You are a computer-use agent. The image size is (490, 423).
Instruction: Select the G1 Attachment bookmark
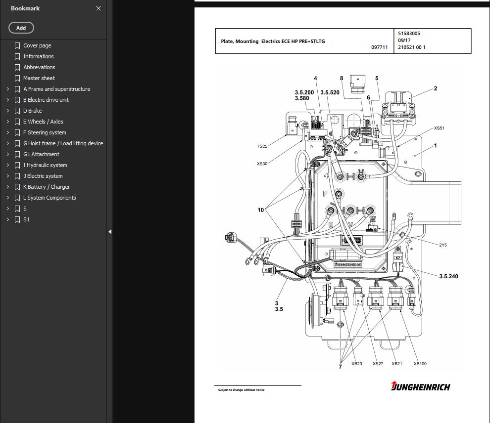pos(41,154)
